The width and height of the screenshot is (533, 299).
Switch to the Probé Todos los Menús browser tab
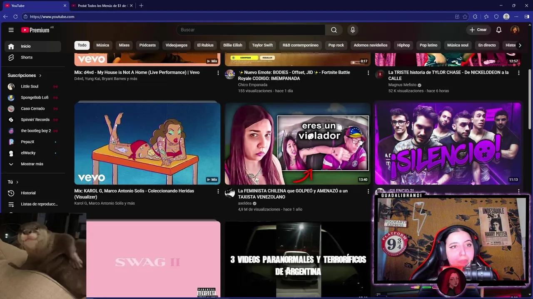tap(102, 6)
